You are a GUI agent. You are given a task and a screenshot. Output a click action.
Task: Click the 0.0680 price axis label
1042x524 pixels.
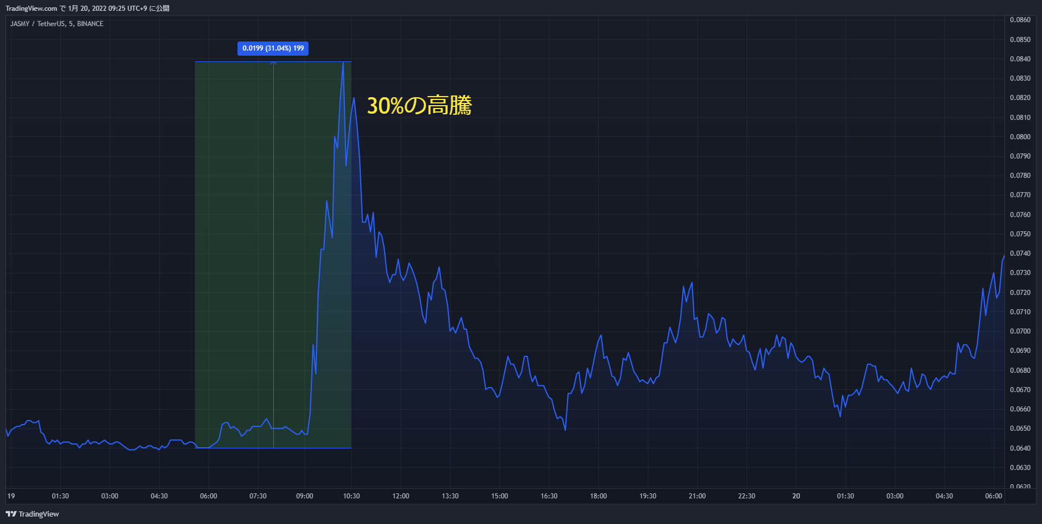tap(1020, 371)
